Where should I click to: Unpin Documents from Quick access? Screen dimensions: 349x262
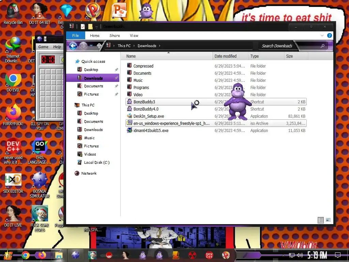point(116,86)
